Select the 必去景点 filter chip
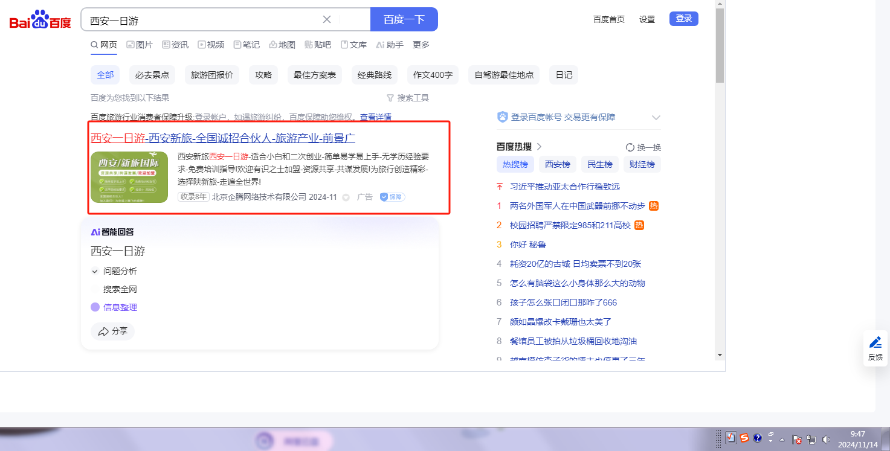This screenshot has height=451, width=890. point(152,75)
